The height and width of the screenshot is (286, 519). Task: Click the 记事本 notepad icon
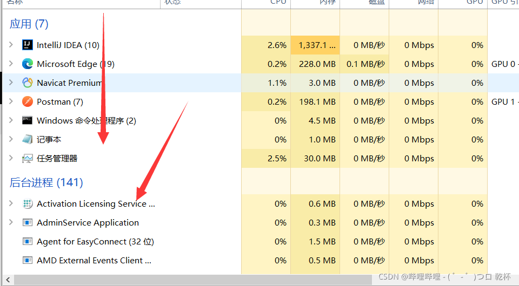[27, 139]
